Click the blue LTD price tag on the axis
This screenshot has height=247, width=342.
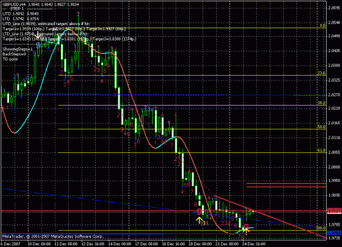(x=334, y=233)
